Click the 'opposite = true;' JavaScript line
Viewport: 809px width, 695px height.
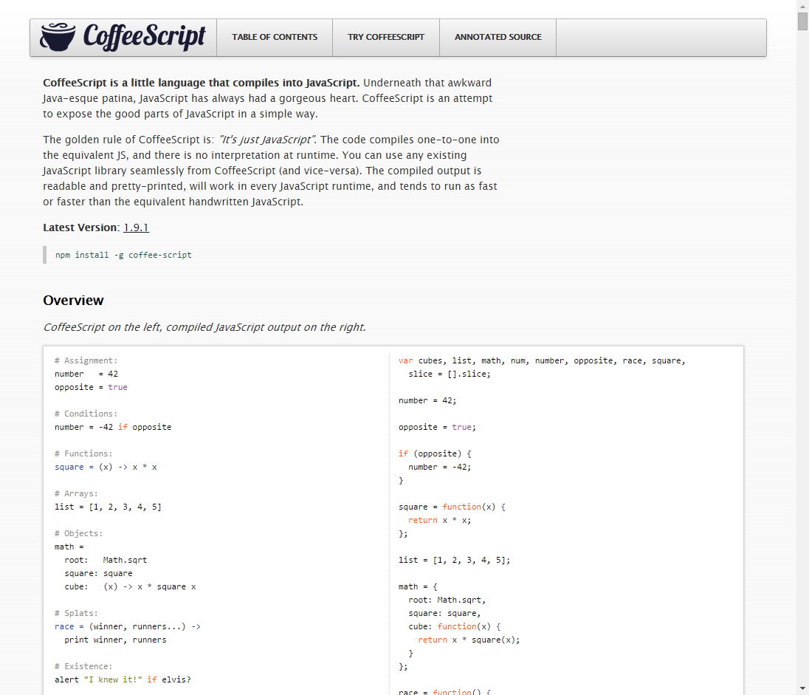(437, 427)
